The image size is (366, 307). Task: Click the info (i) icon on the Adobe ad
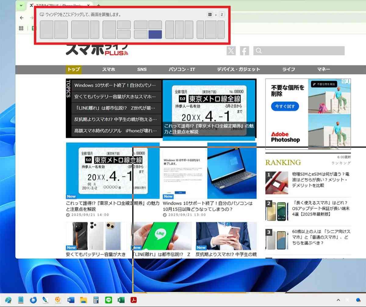point(344,81)
